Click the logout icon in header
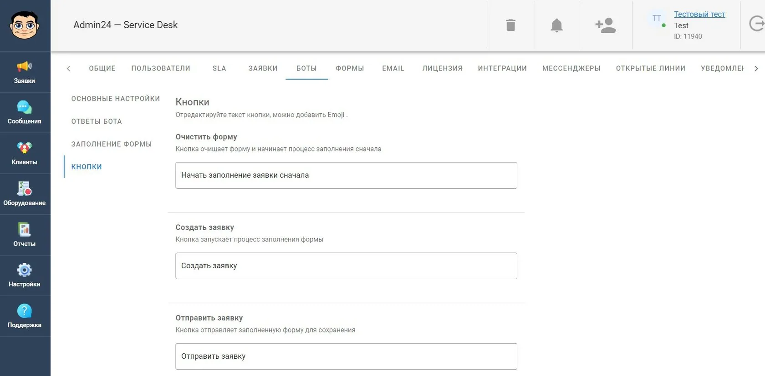765x376 pixels. pyautogui.click(x=756, y=23)
